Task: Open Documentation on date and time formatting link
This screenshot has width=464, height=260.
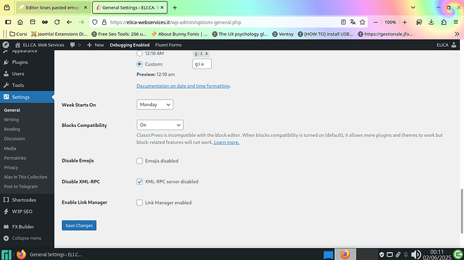Action: [183, 86]
